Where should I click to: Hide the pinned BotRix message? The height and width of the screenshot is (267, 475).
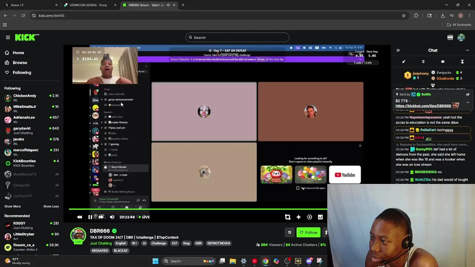pyautogui.click(x=468, y=95)
